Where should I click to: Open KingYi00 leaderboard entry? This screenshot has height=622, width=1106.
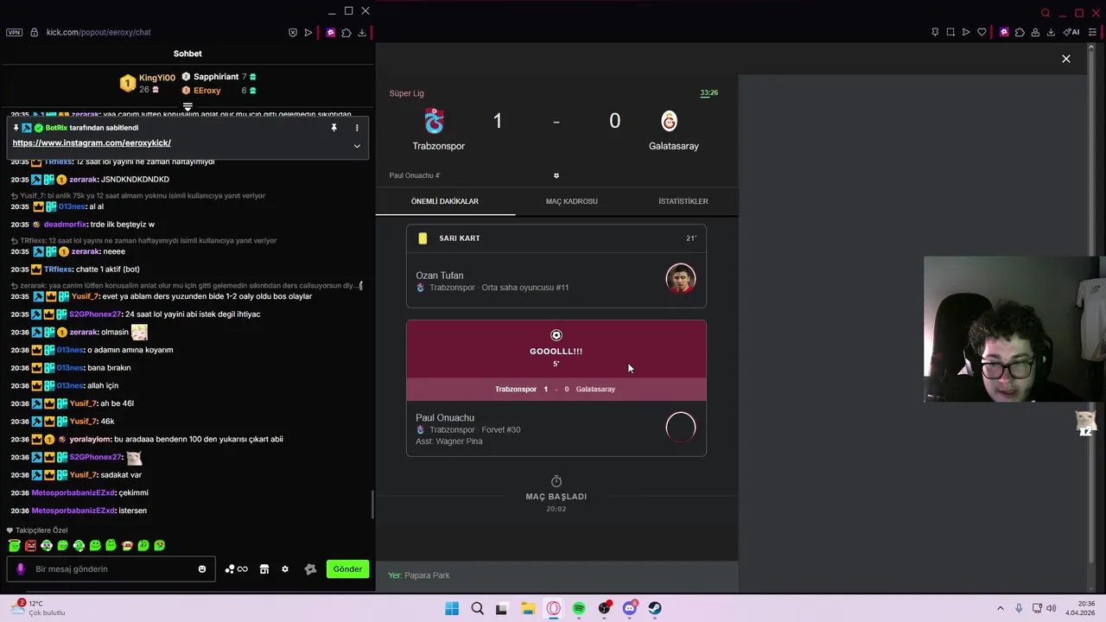pyautogui.click(x=148, y=83)
